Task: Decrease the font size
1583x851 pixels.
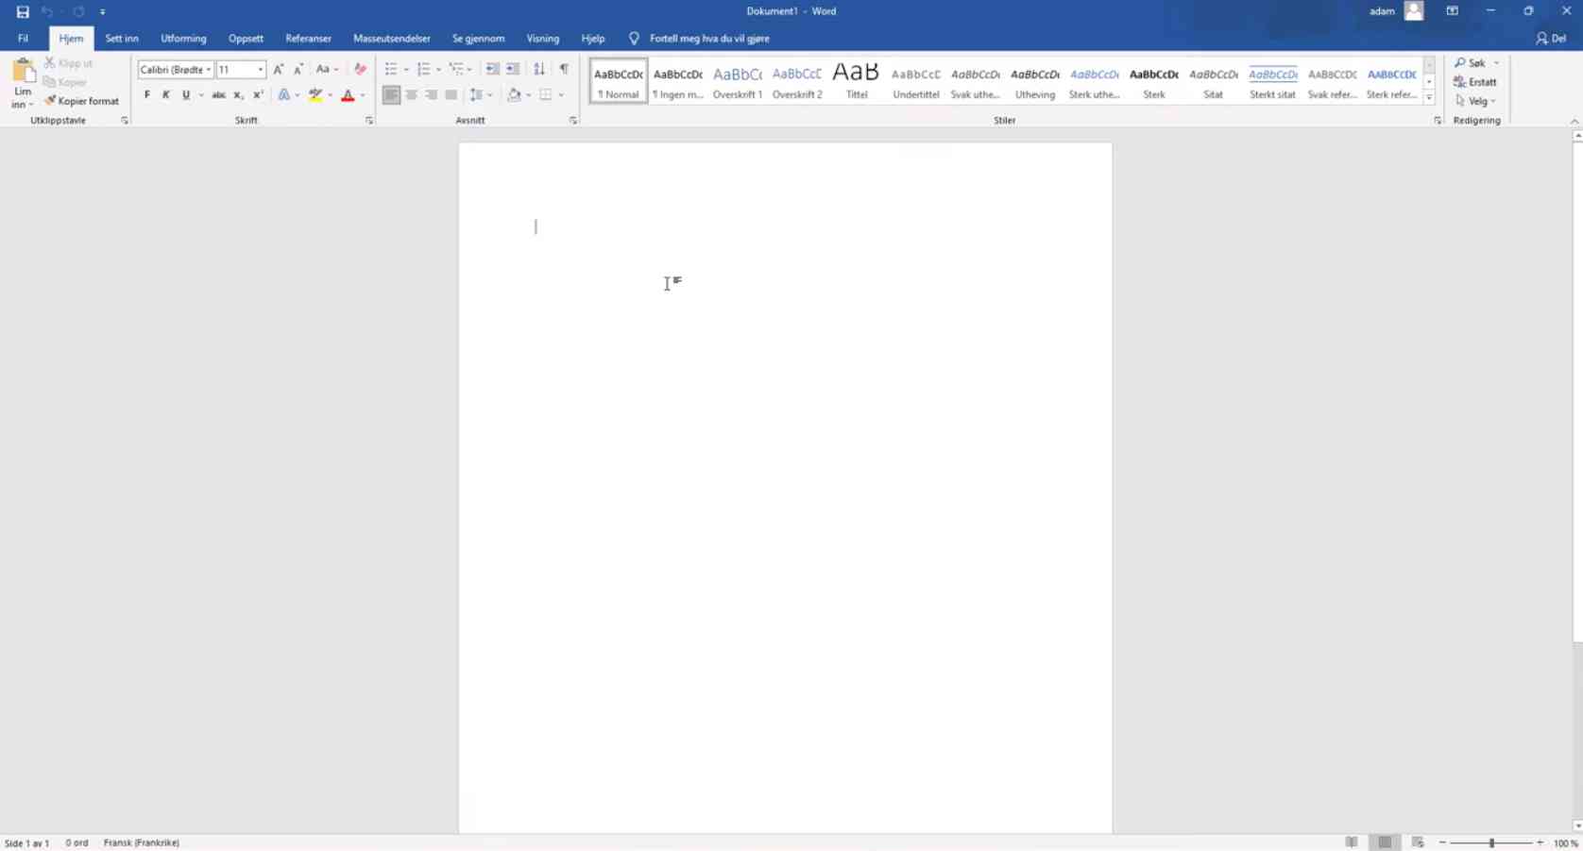Action: (298, 69)
